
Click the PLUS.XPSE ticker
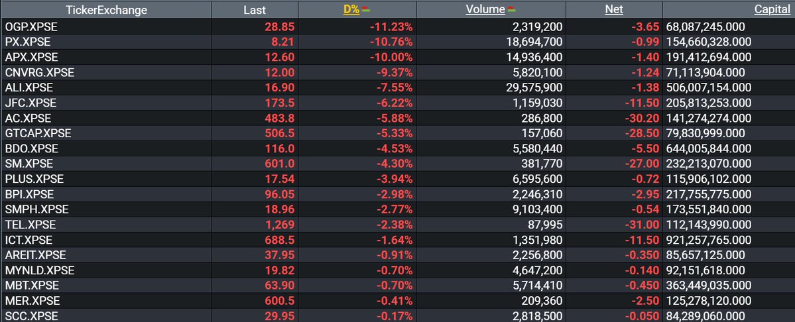34,179
